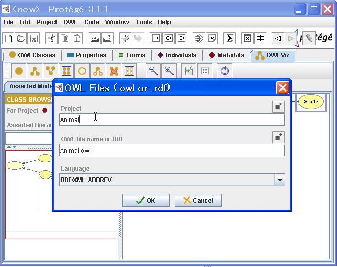Click the OWL file name or URL field

point(172,150)
